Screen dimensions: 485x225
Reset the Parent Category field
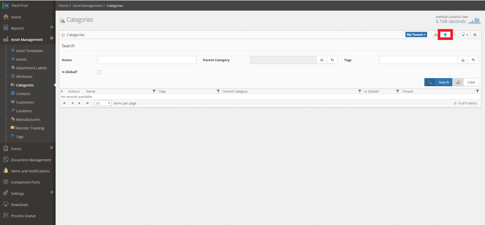(x=332, y=60)
